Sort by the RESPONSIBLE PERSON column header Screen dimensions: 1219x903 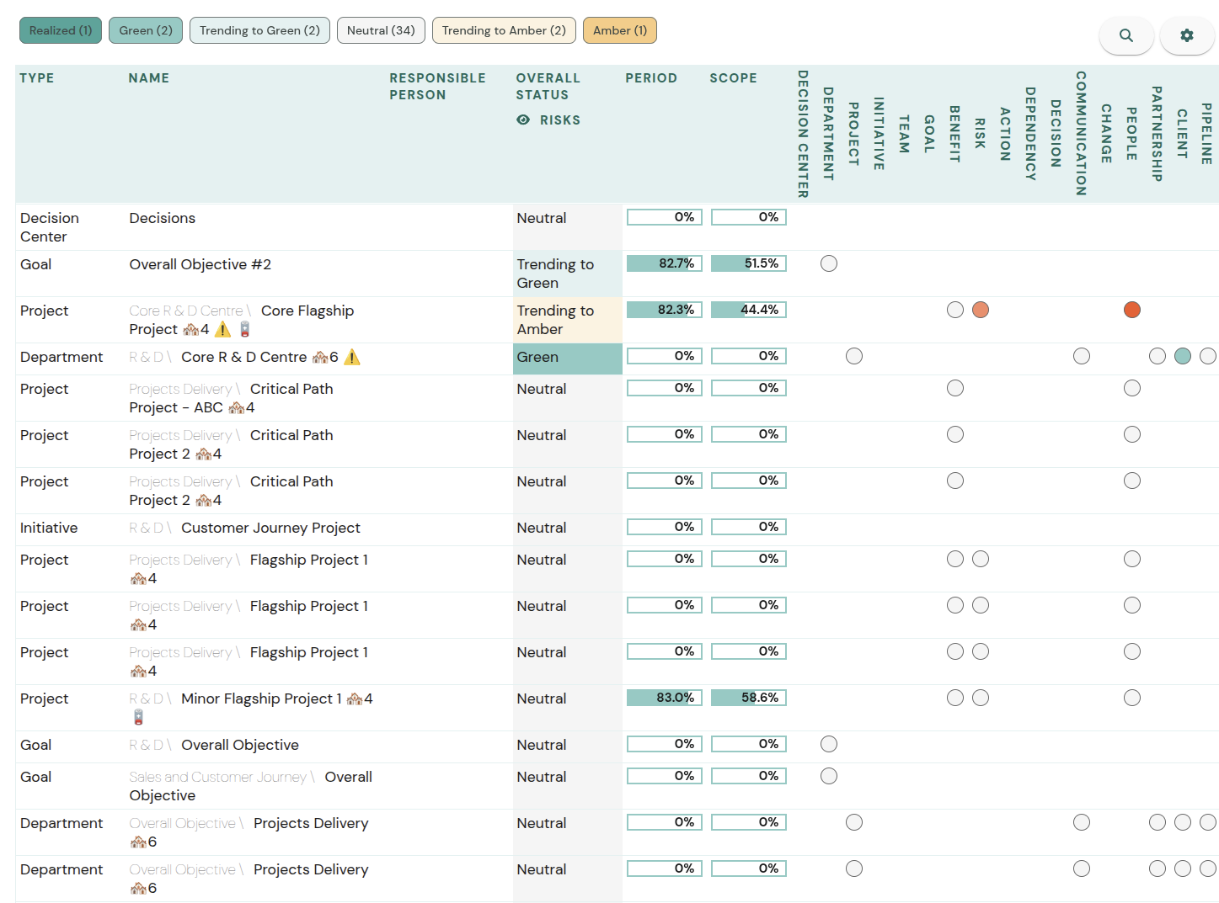(x=437, y=87)
